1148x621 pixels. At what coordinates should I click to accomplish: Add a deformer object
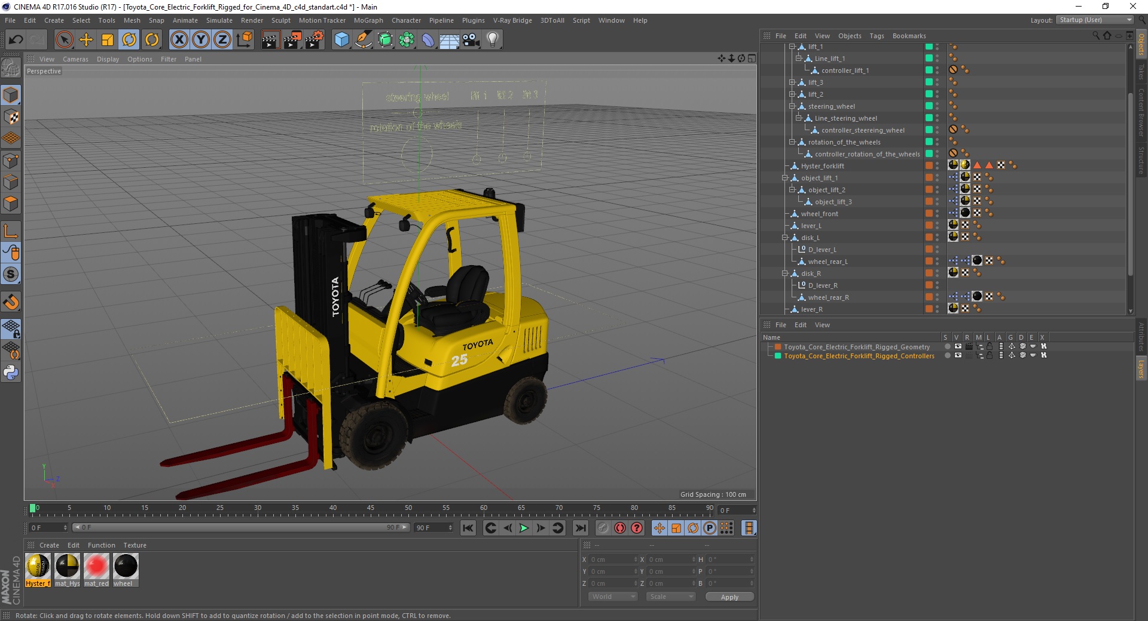point(428,40)
